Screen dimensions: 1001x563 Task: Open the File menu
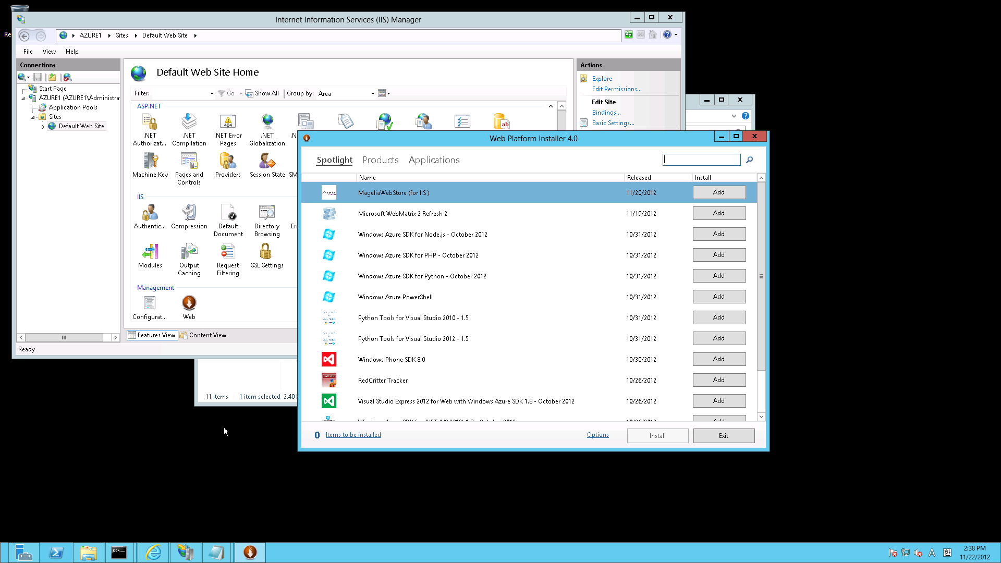(28, 52)
